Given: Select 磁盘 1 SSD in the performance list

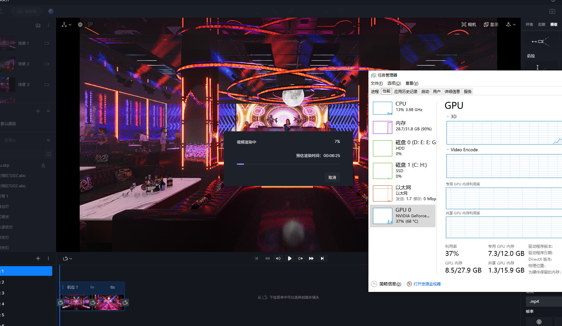Looking at the screenshot, I should tap(403, 171).
